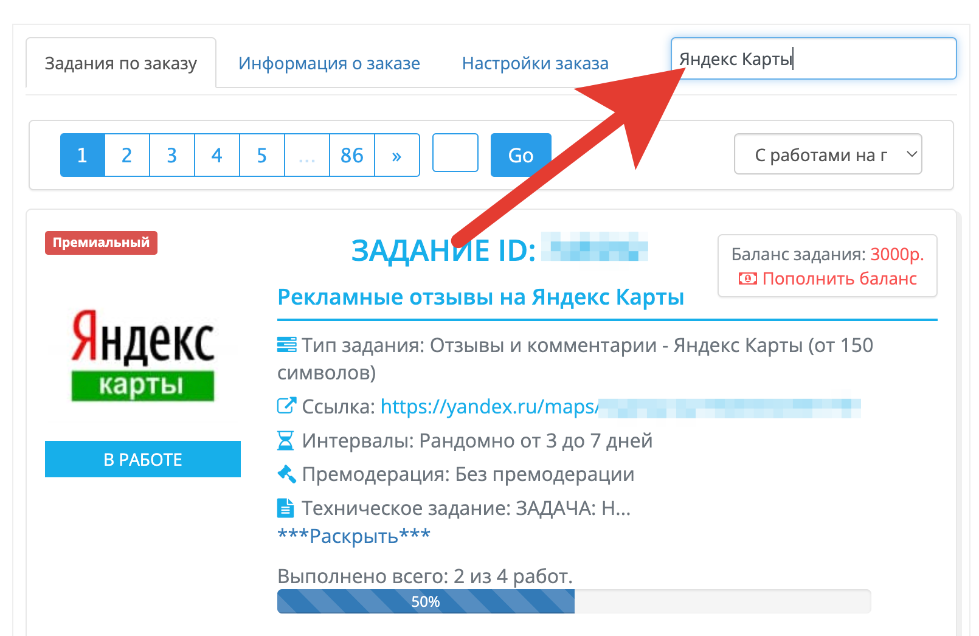Focus the Яндекс Карты search field
Screen dimensions: 979x636
pyautogui.click(x=814, y=58)
